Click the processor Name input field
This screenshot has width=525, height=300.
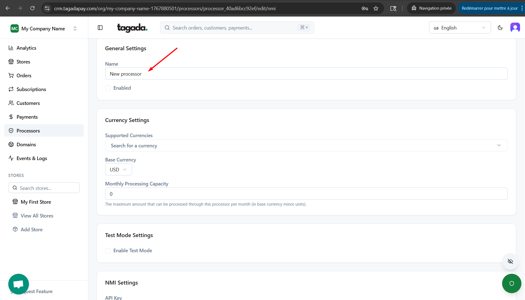tap(306, 74)
